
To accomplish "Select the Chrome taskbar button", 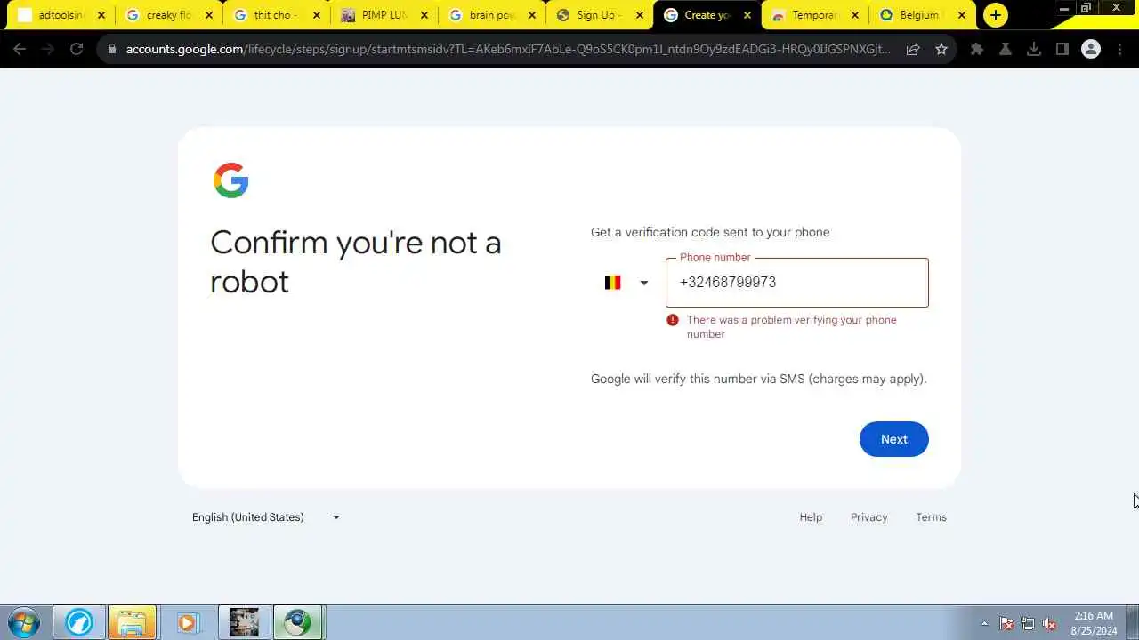I will [298, 622].
